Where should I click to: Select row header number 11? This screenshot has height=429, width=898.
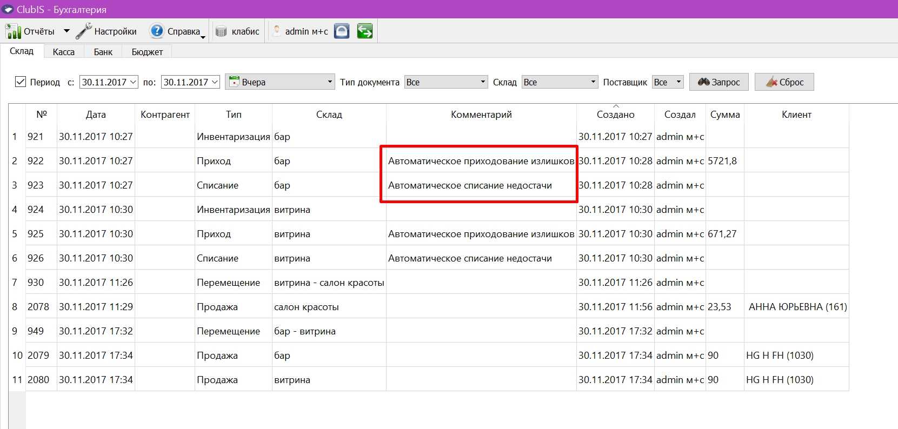(x=17, y=380)
